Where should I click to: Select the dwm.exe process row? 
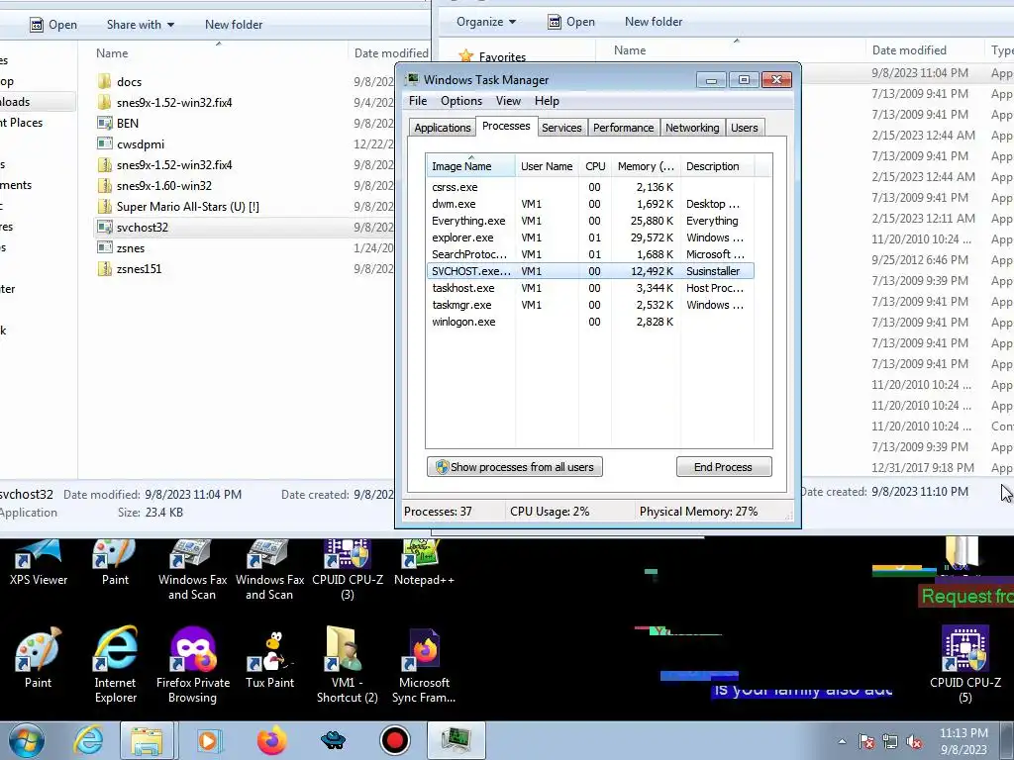[590, 204]
